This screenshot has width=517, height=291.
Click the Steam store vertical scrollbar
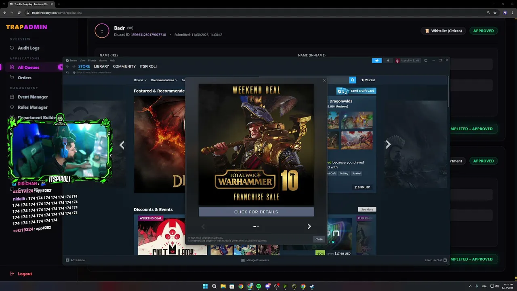click(448, 91)
